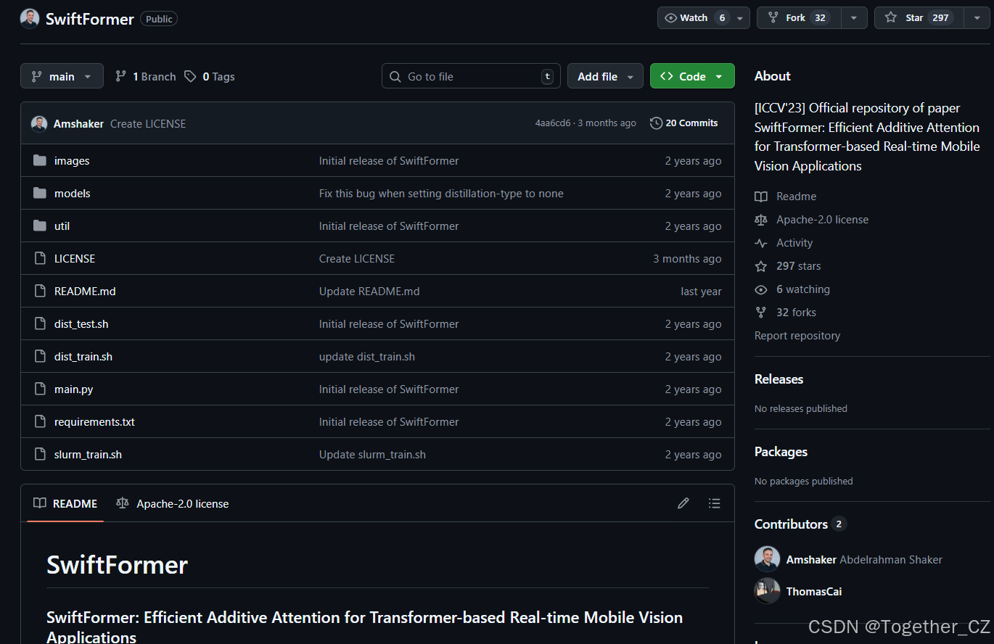
Task: Open commit message 'Update slurm_train.sh'
Action: click(372, 455)
